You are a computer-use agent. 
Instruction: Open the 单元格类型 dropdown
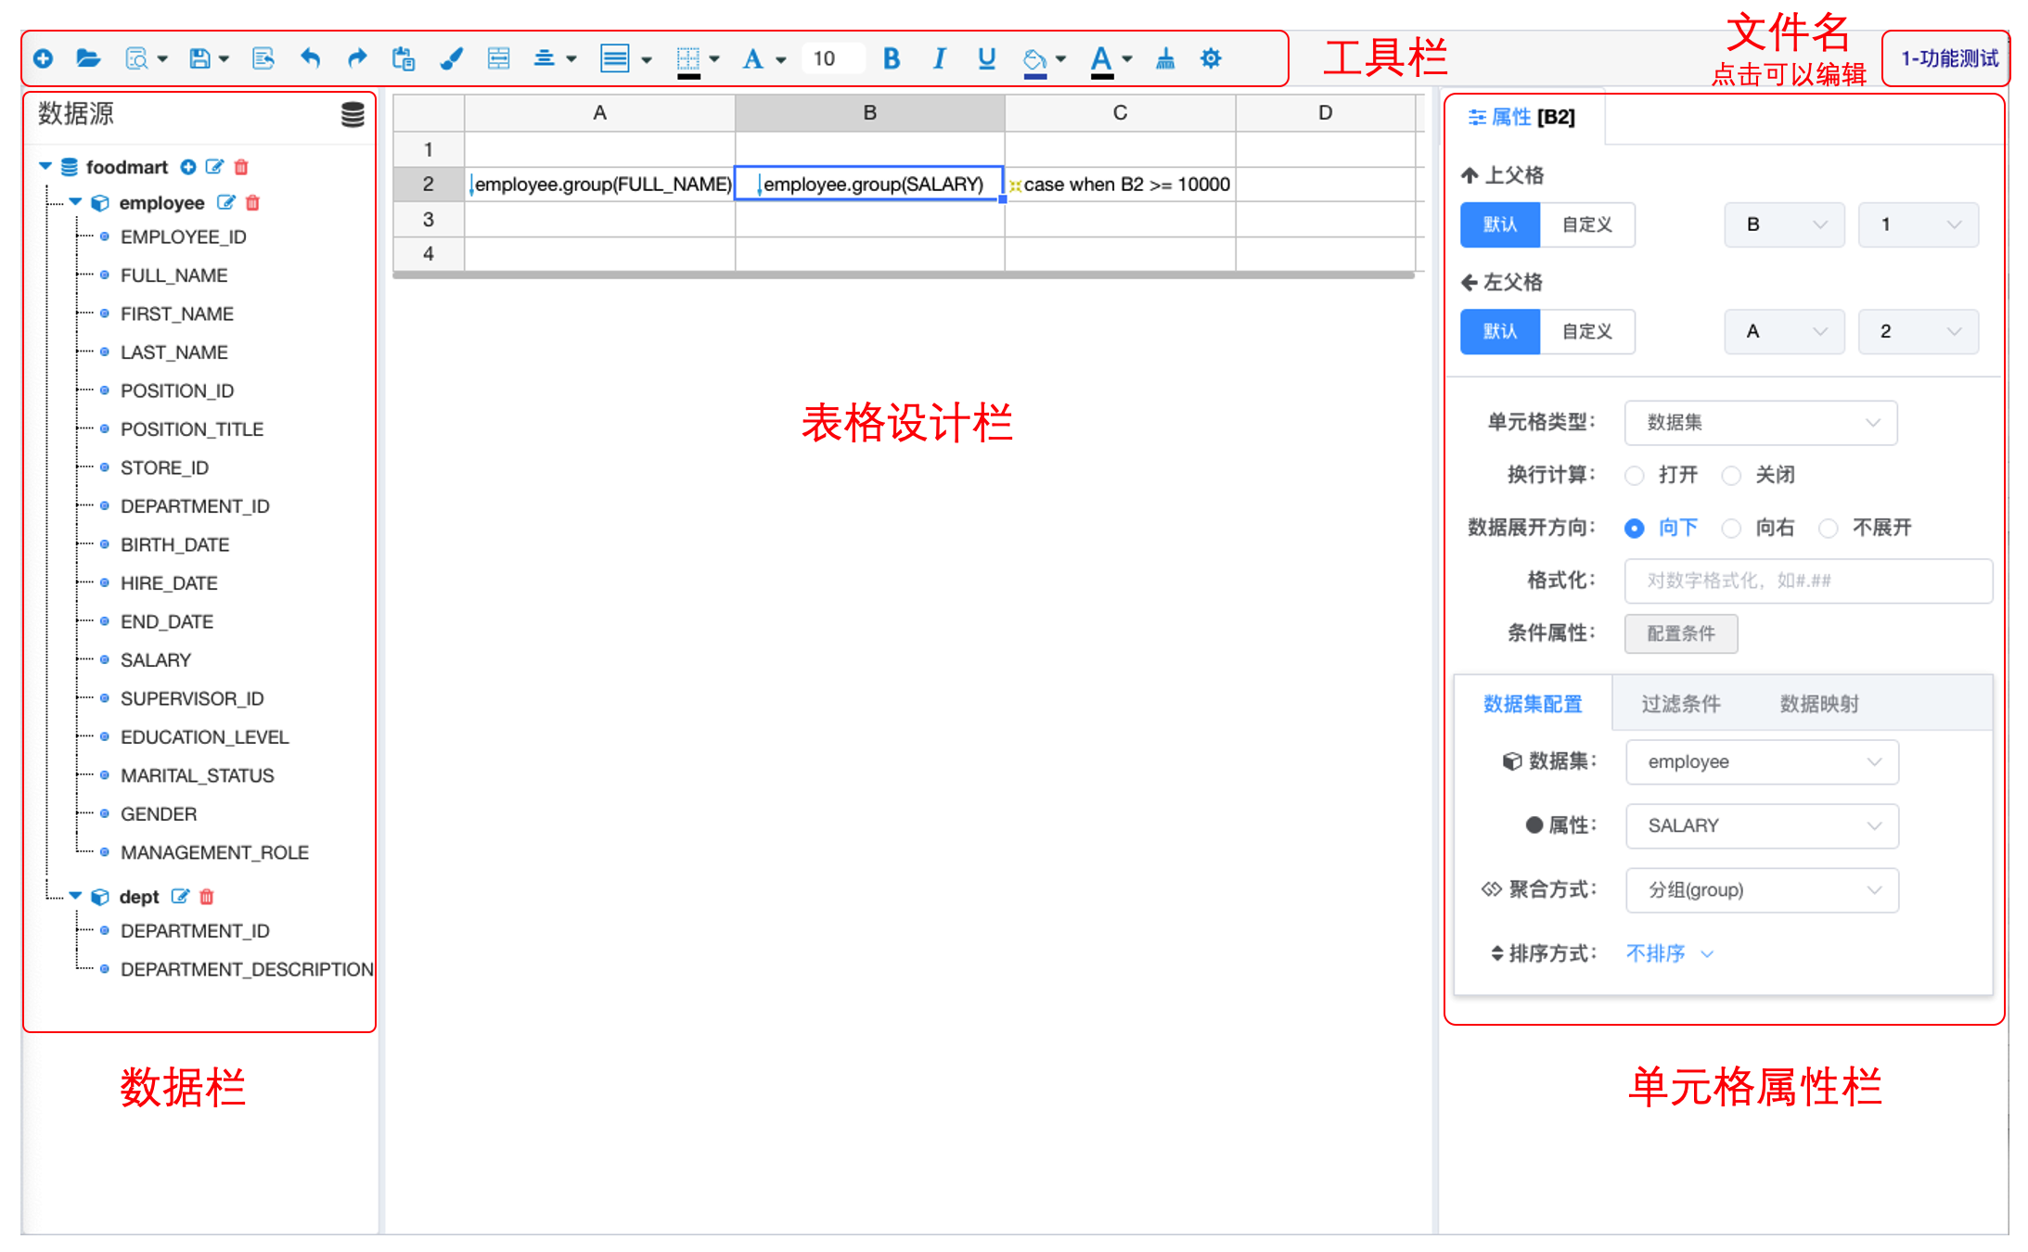tap(1760, 423)
